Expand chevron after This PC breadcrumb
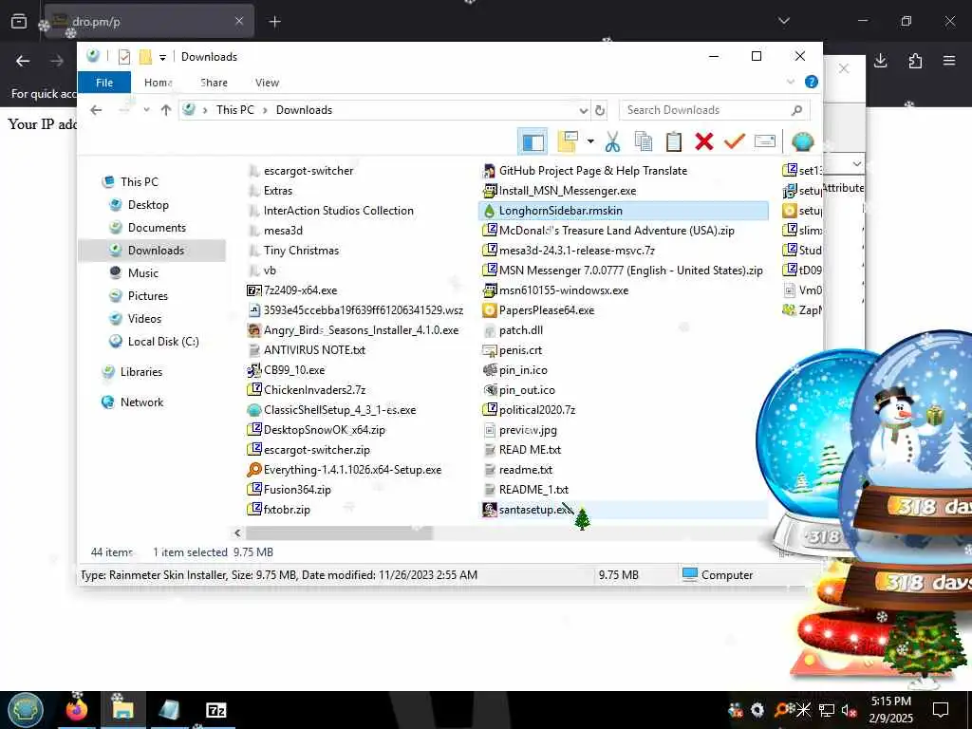Image resolution: width=972 pixels, height=729 pixels. click(265, 110)
